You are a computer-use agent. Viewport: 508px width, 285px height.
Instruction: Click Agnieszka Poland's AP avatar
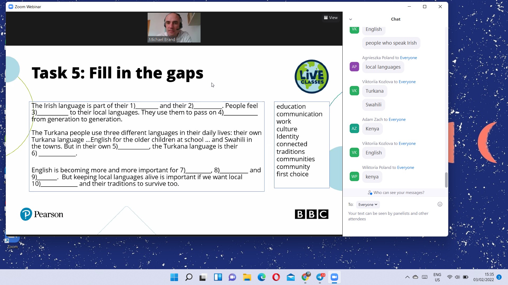(354, 67)
